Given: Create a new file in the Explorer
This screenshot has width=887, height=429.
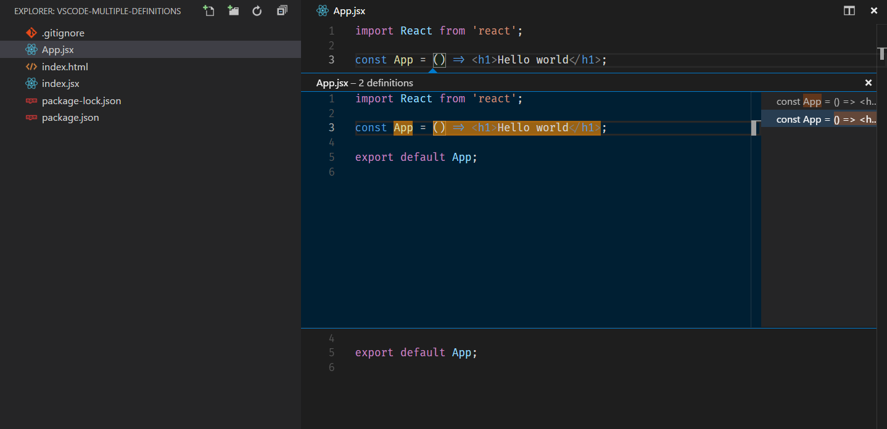Looking at the screenshot, I should coord(208,10).
